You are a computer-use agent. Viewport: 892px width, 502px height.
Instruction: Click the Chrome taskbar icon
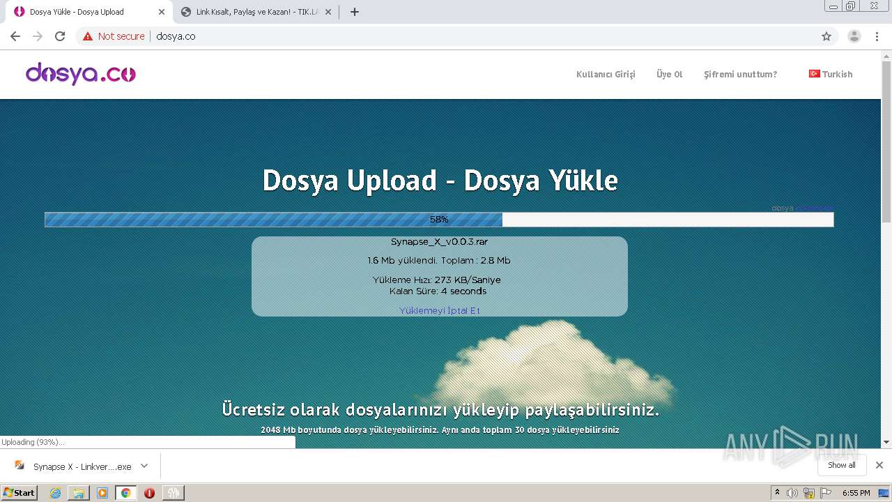point(126,493)
